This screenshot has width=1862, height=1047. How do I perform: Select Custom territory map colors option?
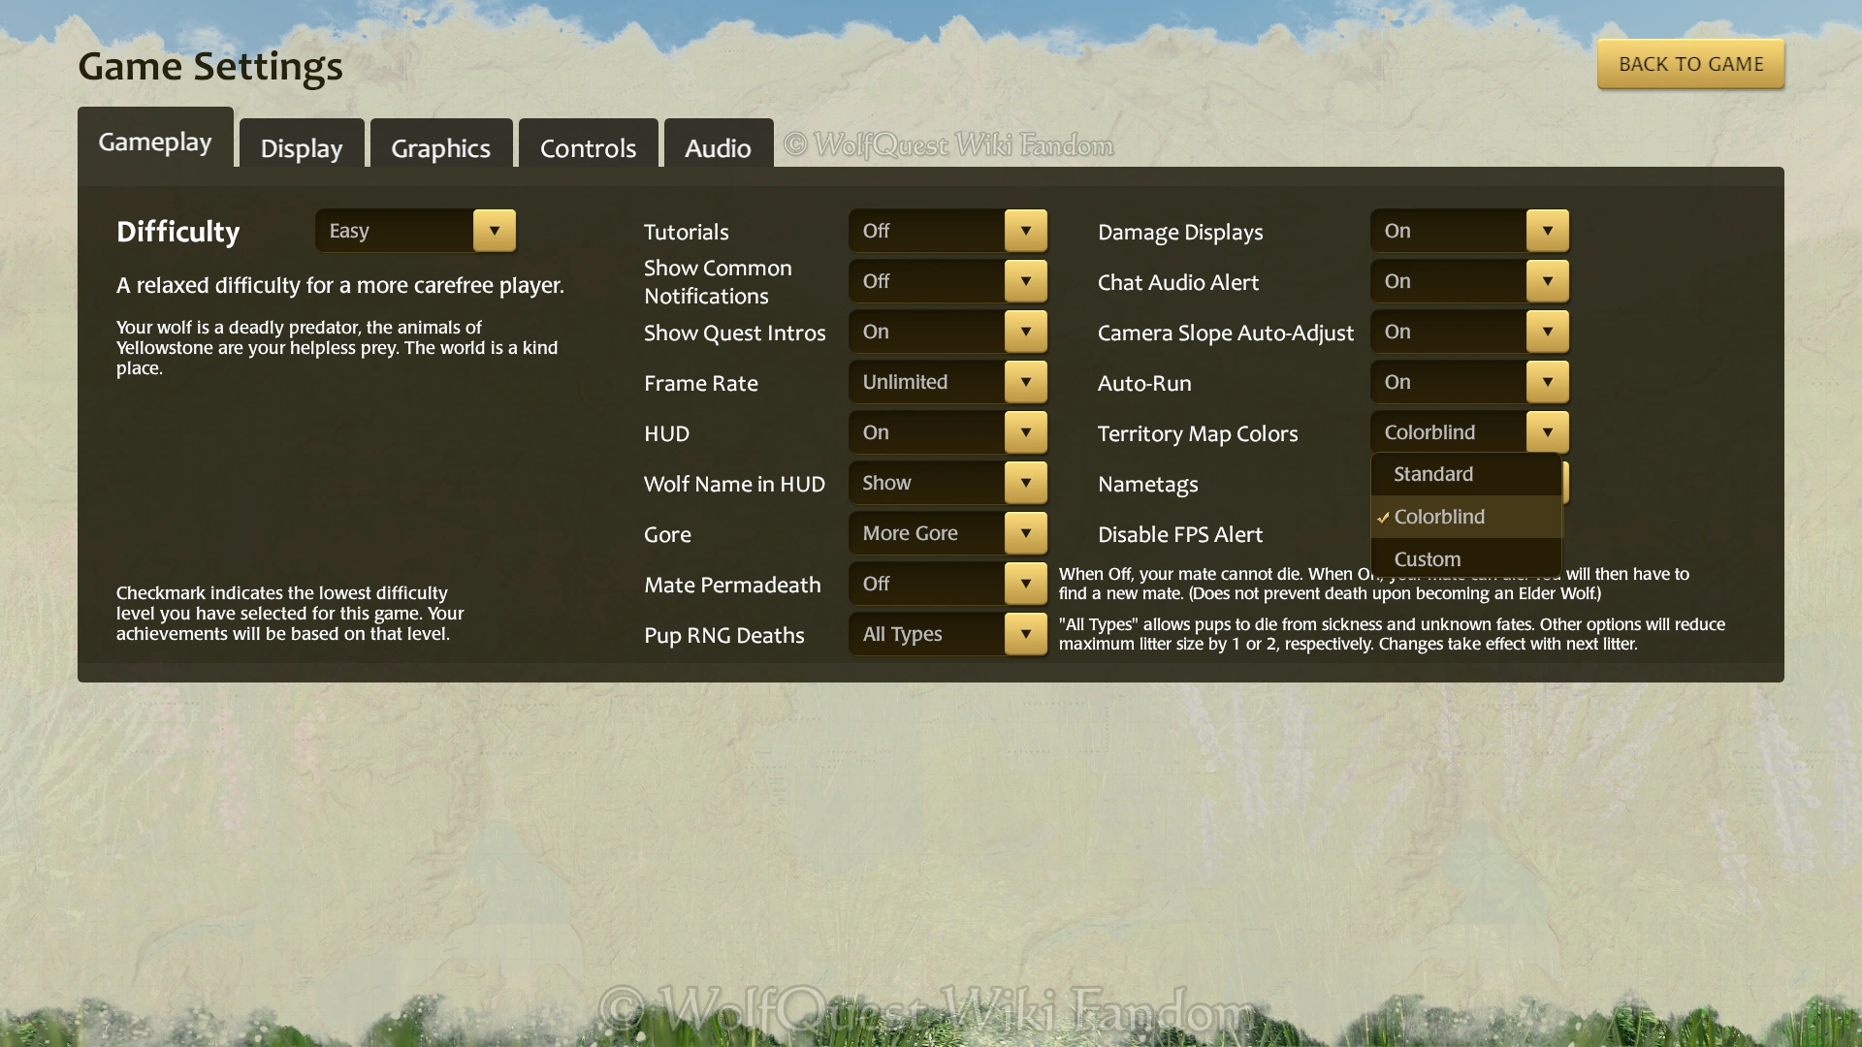coord(1427,559)
